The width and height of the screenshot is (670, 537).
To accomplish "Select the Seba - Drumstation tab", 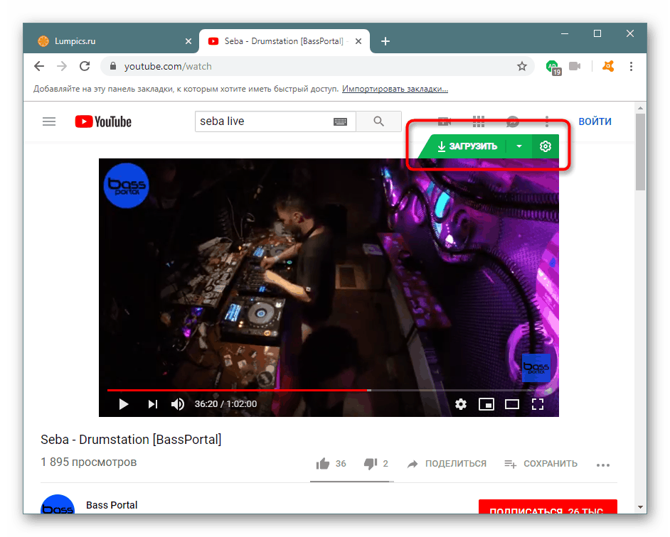I will tap(284, 41).
